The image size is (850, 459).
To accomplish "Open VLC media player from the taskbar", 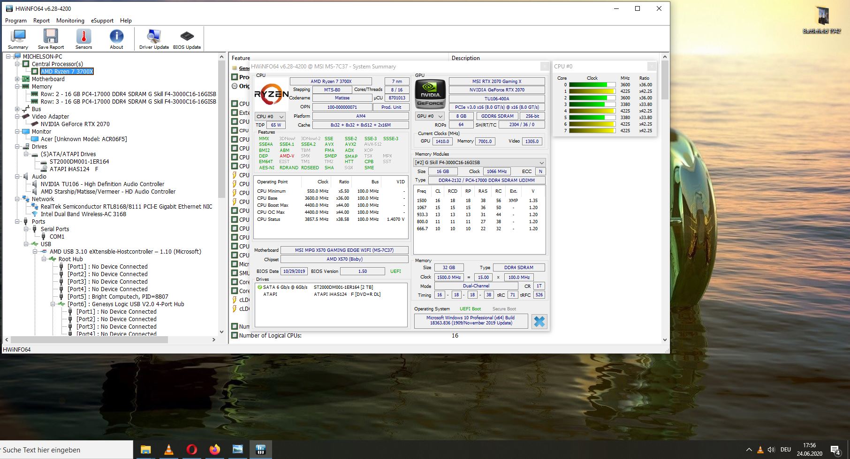I will click(169, 450).
